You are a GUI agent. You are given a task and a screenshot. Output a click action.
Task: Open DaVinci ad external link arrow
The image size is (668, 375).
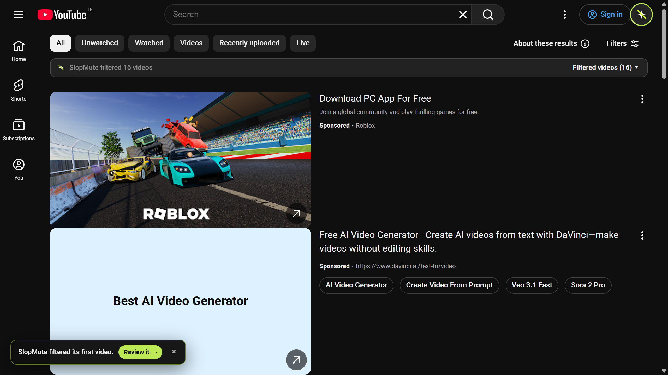[296, 360]
